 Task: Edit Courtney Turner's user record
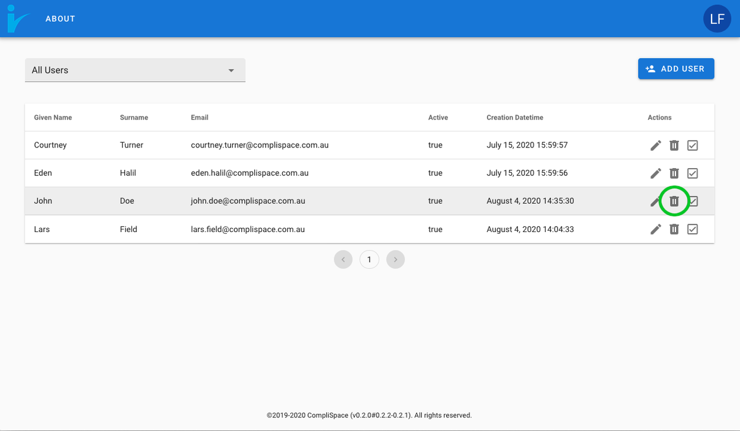[x=655, y=145]
